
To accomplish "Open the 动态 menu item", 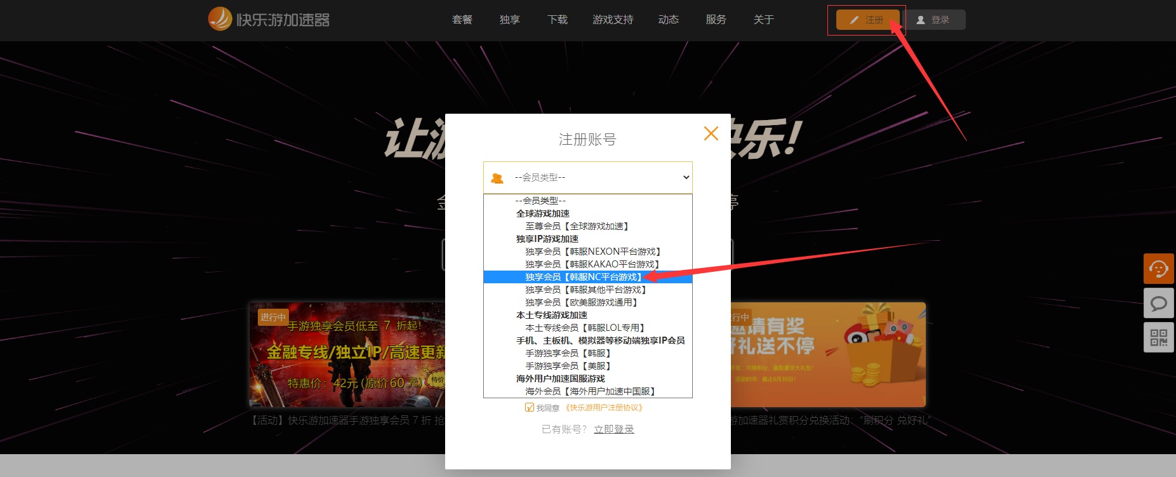I will (x=669, y=20).
